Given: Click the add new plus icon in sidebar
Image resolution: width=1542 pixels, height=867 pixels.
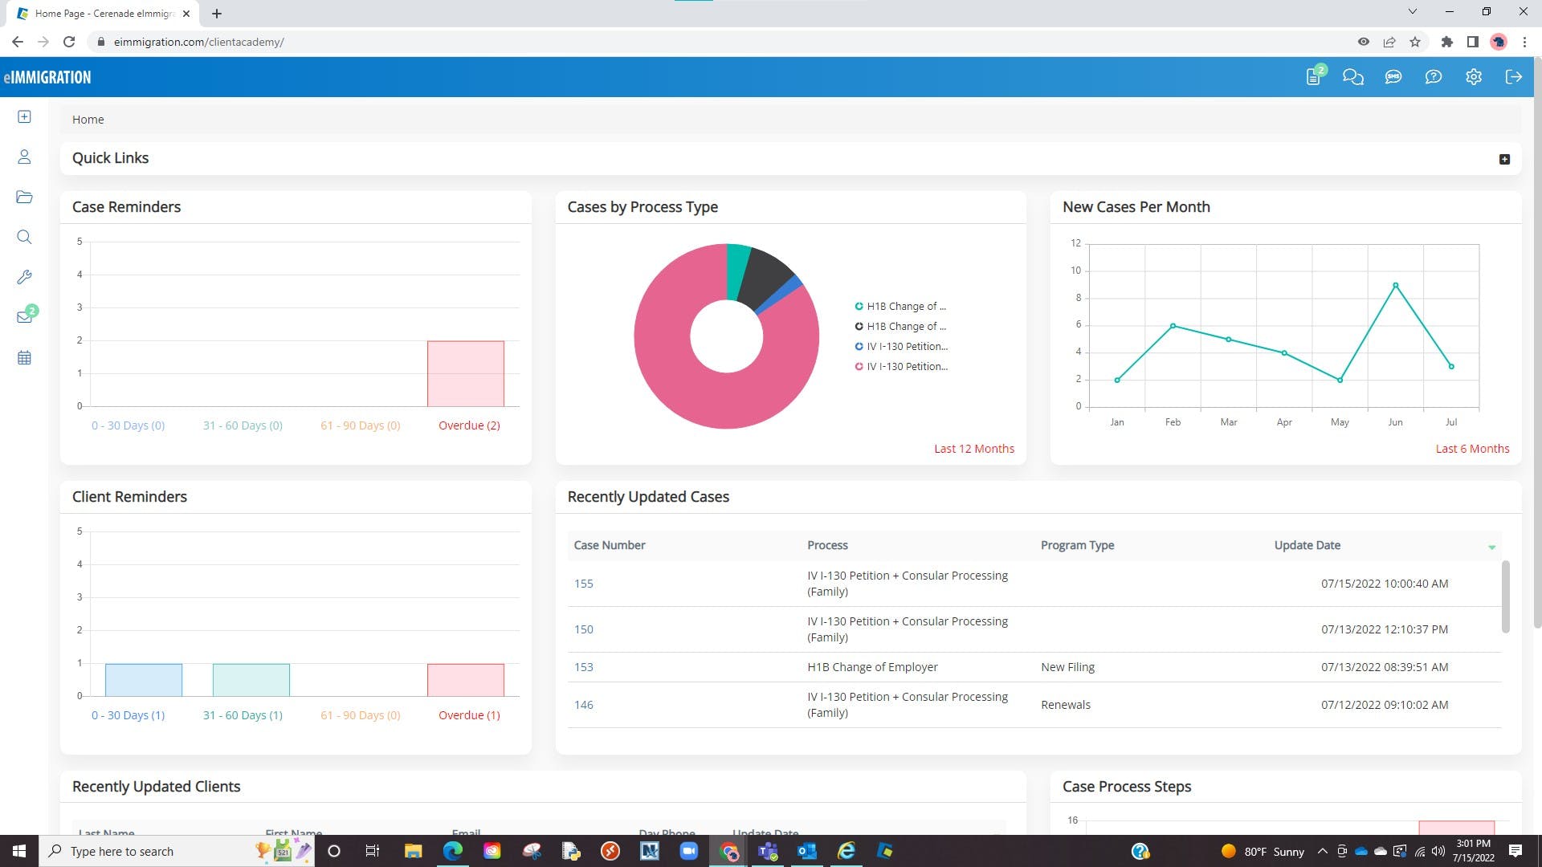Looking at the screenshot, I should click(24, 117).
